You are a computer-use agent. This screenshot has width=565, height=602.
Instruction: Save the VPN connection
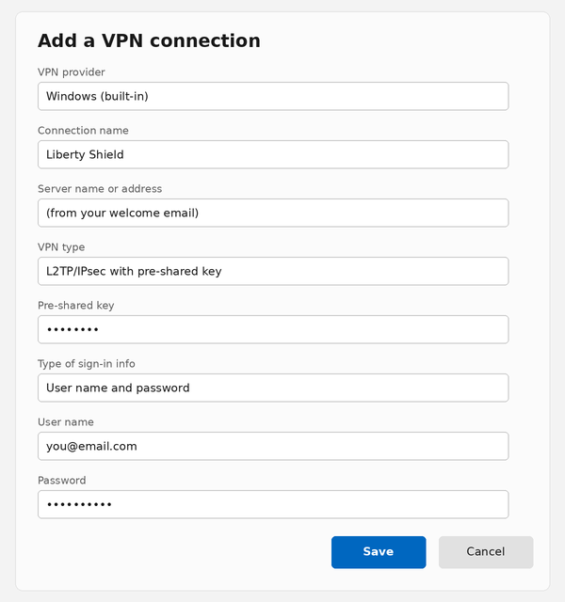[x=379, y=552]
